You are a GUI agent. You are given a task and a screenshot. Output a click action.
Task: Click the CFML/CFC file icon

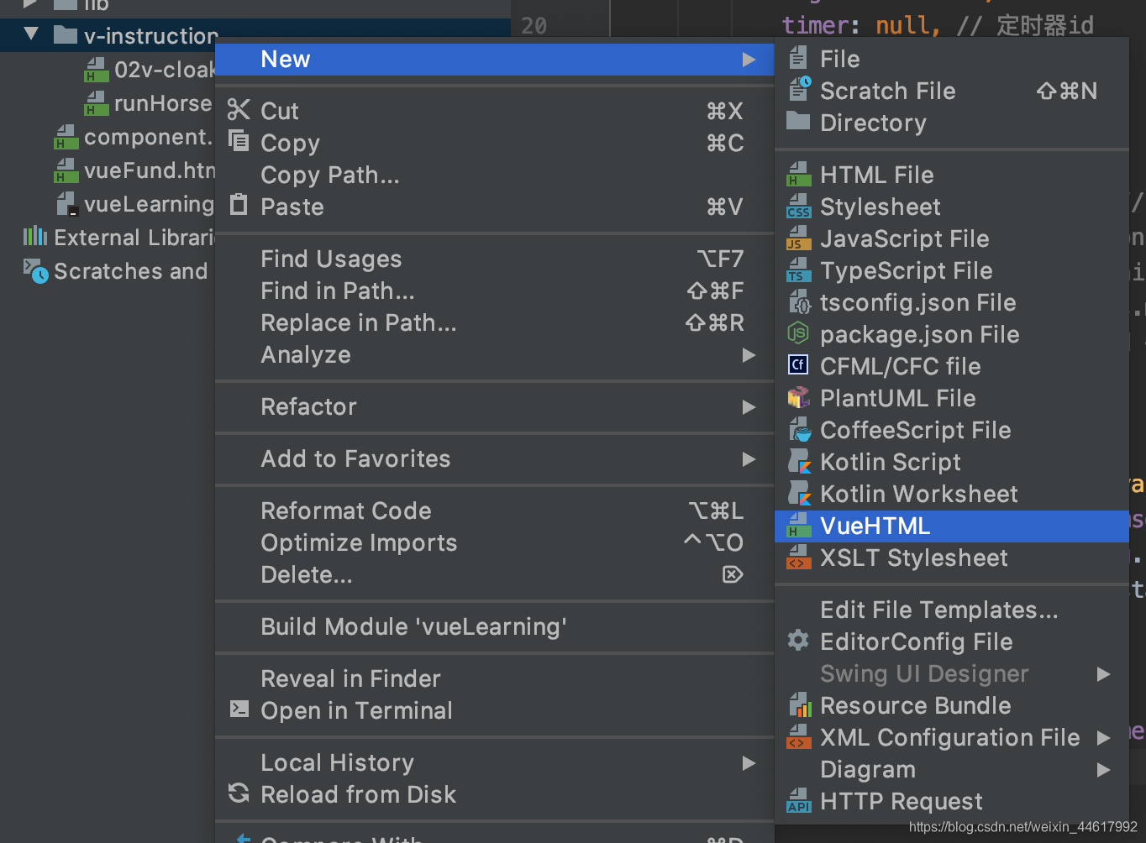pyautogui.click(x=798, y=365)
